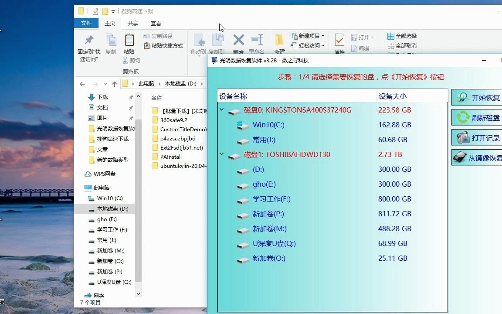Image resolution: width=502 pixels, height=314 pixels.
Task: Click the 复制 copy icon in ribbon
Action: click(x=111, y=40)
